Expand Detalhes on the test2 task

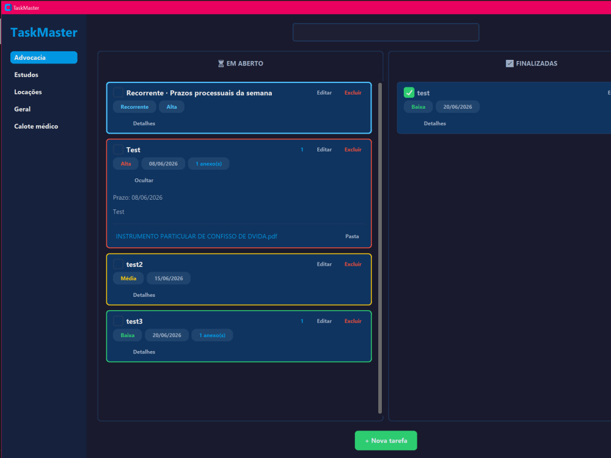[144, 295]
